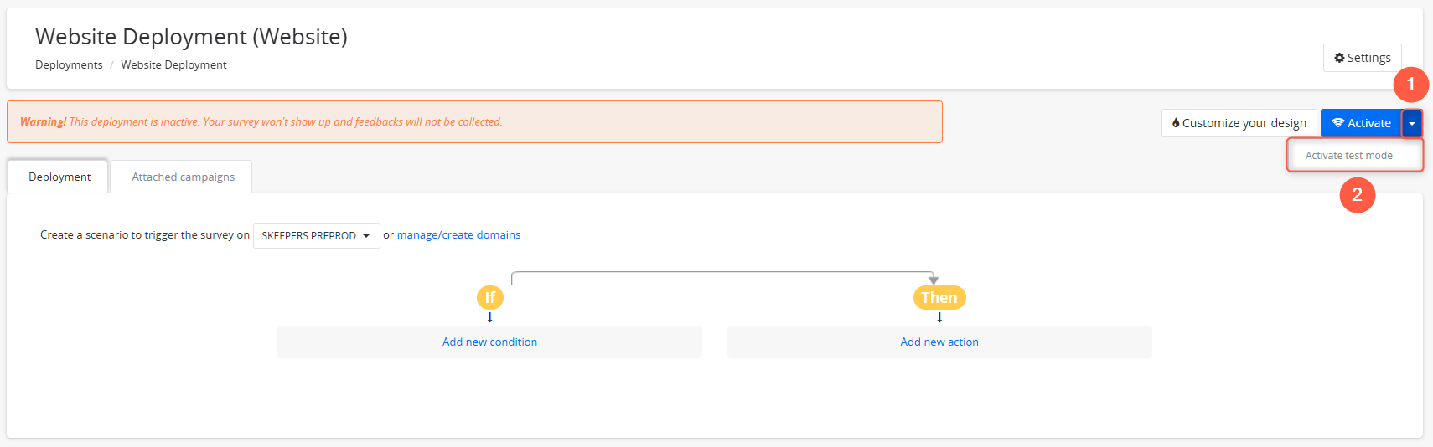This screenshot has width=1433, height=447.
Task: Click the inactive deployment warning banner
Action: (x=474, y=122)
